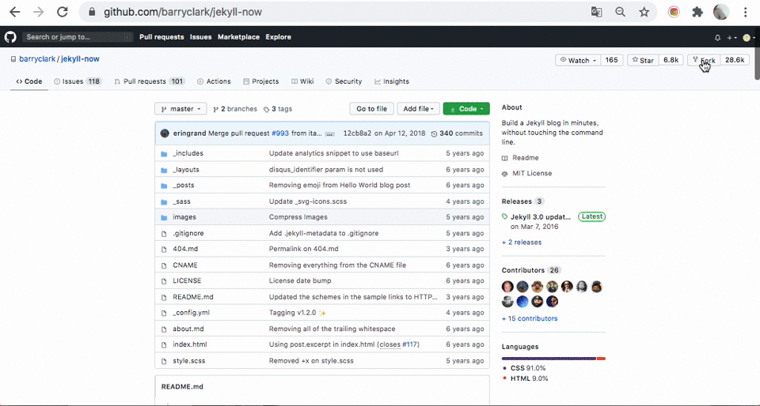The height and width of the screenshot is (406, 760).
Task: Focus the Search or jump to field
Action: (x=78, y=37)
